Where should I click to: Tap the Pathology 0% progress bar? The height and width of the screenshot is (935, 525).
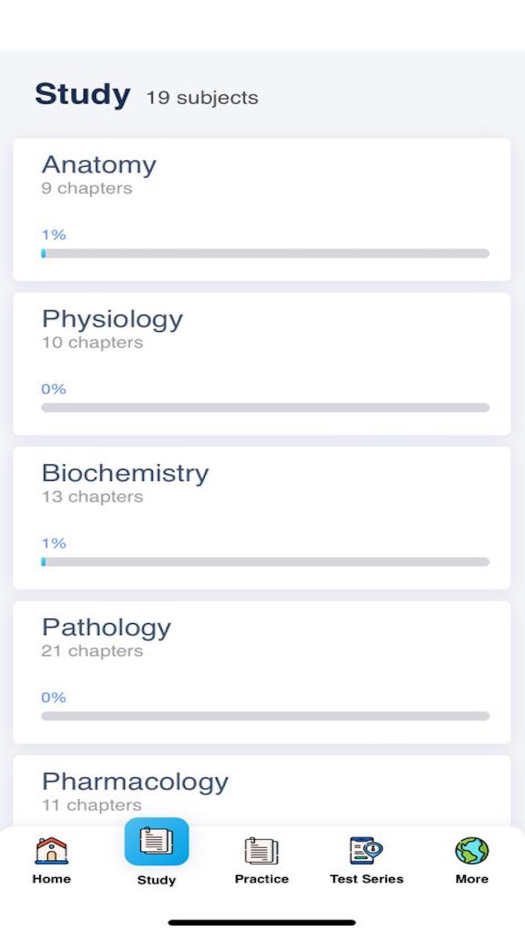pos(265,716)
